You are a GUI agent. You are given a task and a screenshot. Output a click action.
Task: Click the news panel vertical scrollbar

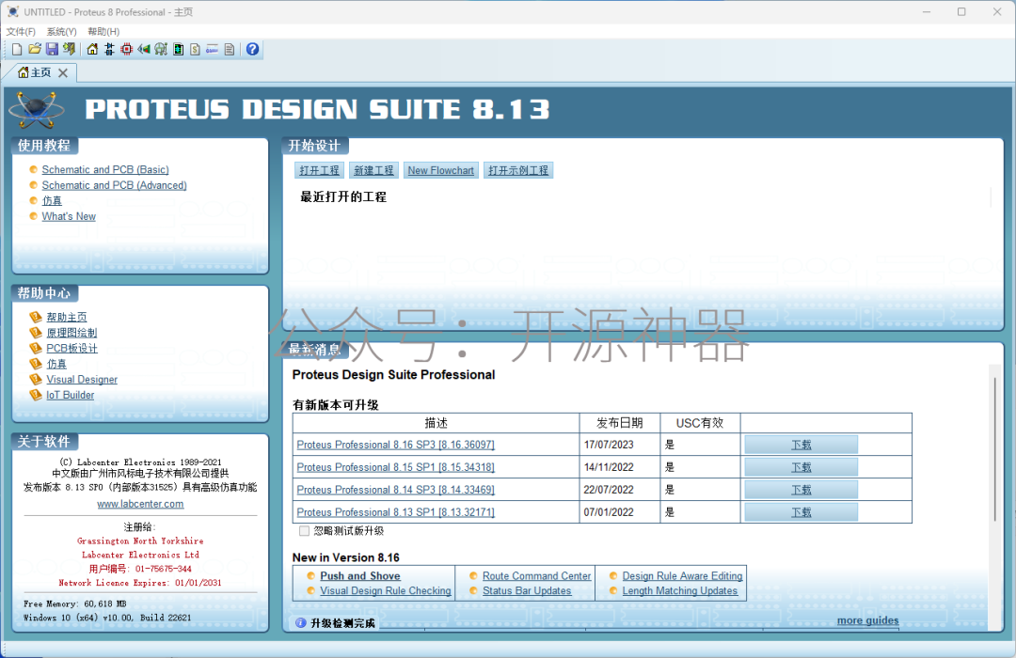(x=994, y=448)
